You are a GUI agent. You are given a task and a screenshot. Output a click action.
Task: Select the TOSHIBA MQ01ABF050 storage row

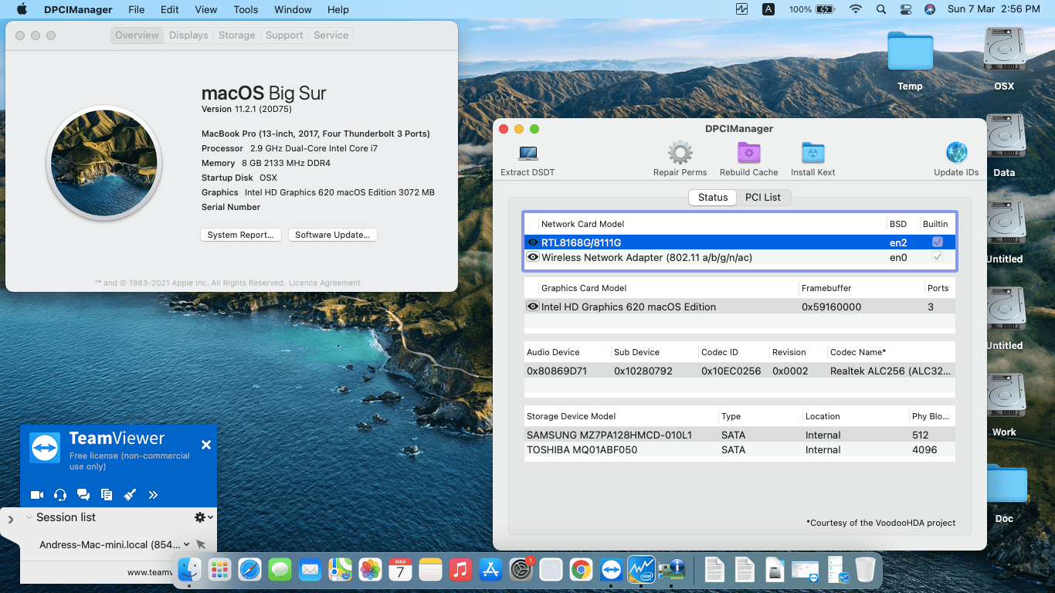point(739,449)
